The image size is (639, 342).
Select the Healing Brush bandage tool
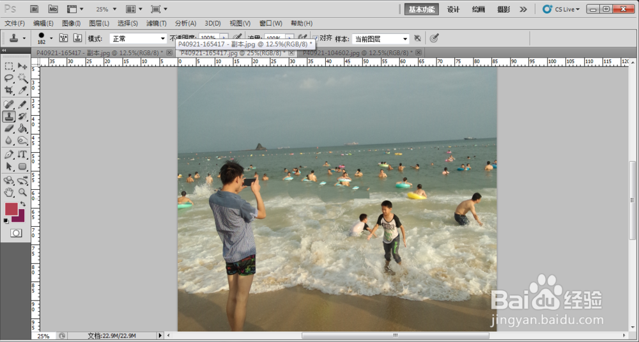pos(8,105)
